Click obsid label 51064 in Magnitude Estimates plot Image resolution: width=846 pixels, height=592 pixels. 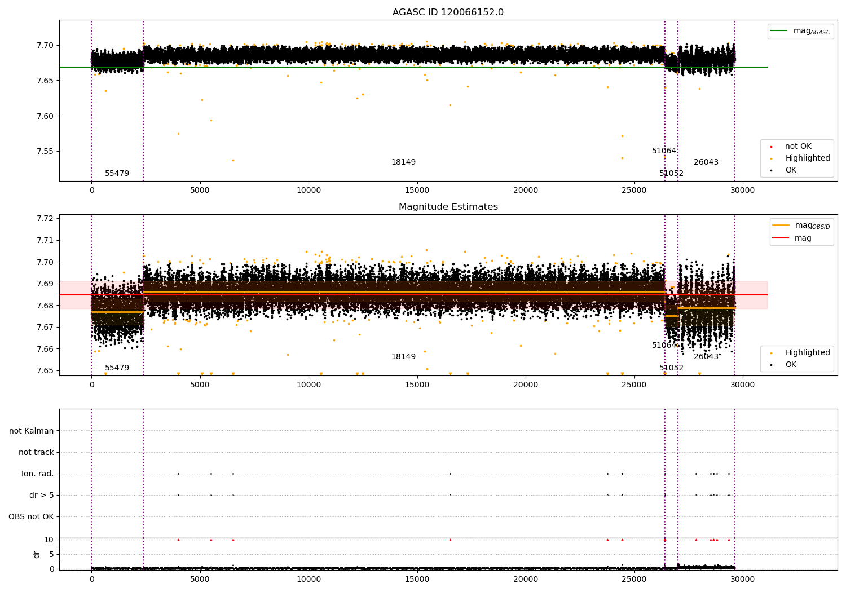point(664,346)
